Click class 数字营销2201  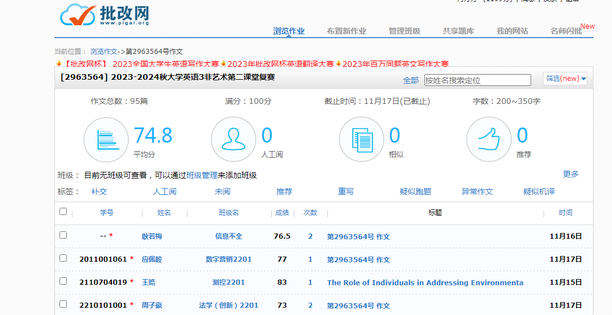click(229, 259)
